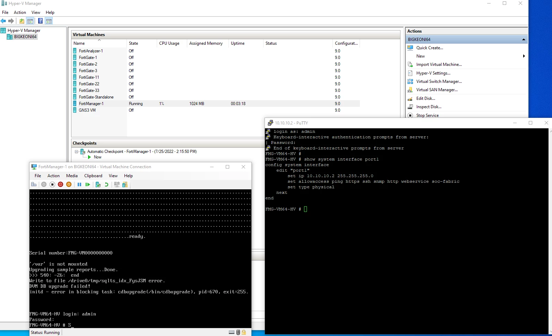
Task: Toggle the Show/Hide Console Tree toolbar button
Action: 30,21
